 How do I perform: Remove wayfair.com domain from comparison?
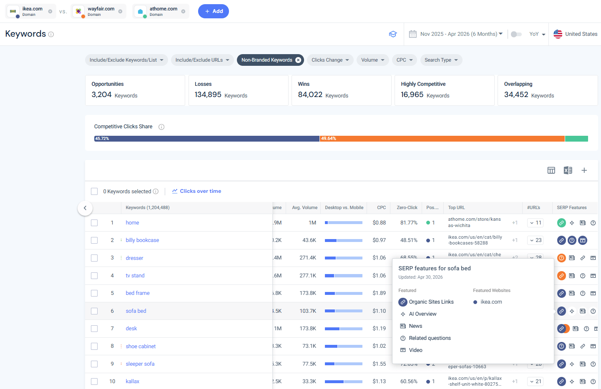tap(120, 11)
